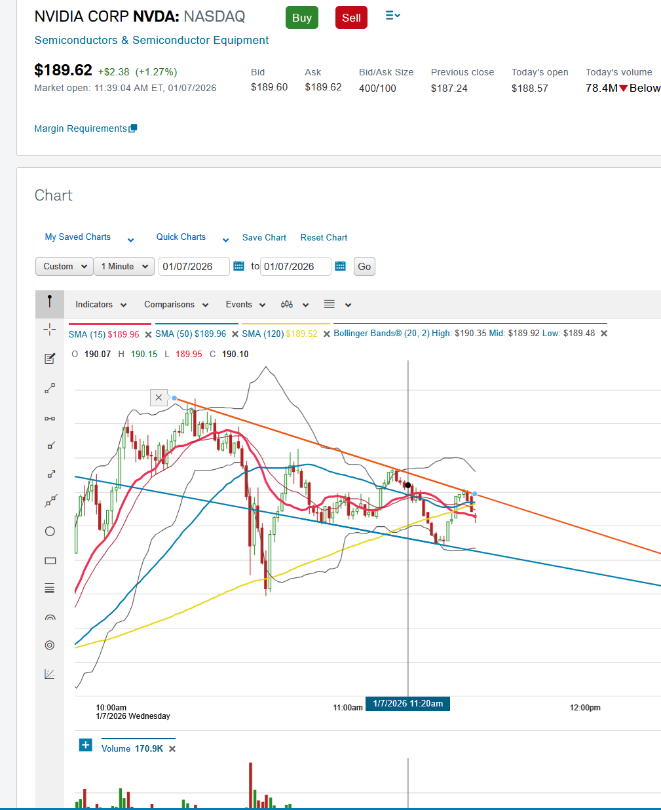Screen dimensions: 661x810
Task: Choose the rectangle drawing tool
Action: coord(50,561)
